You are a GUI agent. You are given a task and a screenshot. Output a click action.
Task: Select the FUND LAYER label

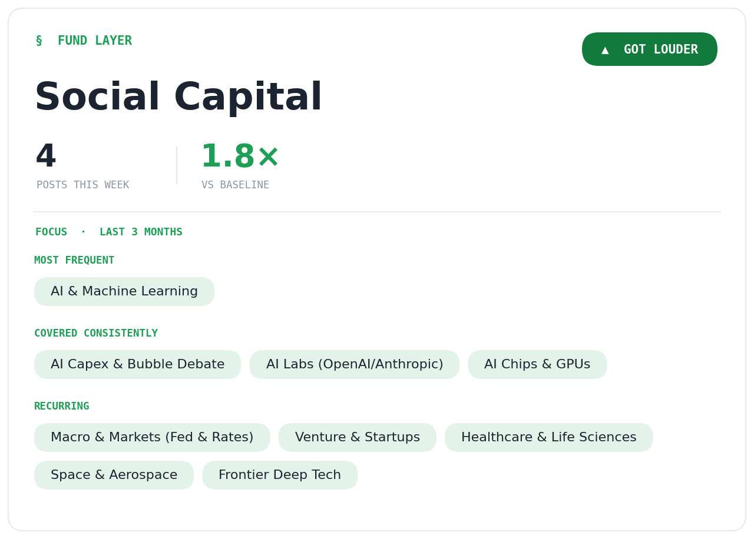pos(95,41)
